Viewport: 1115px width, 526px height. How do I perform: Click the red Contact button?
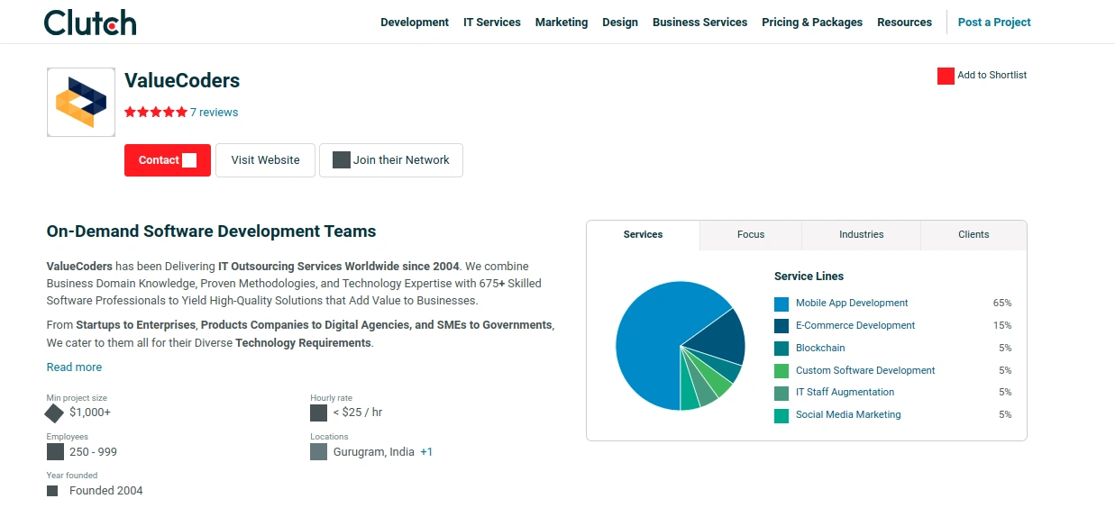tap(168, 160)
